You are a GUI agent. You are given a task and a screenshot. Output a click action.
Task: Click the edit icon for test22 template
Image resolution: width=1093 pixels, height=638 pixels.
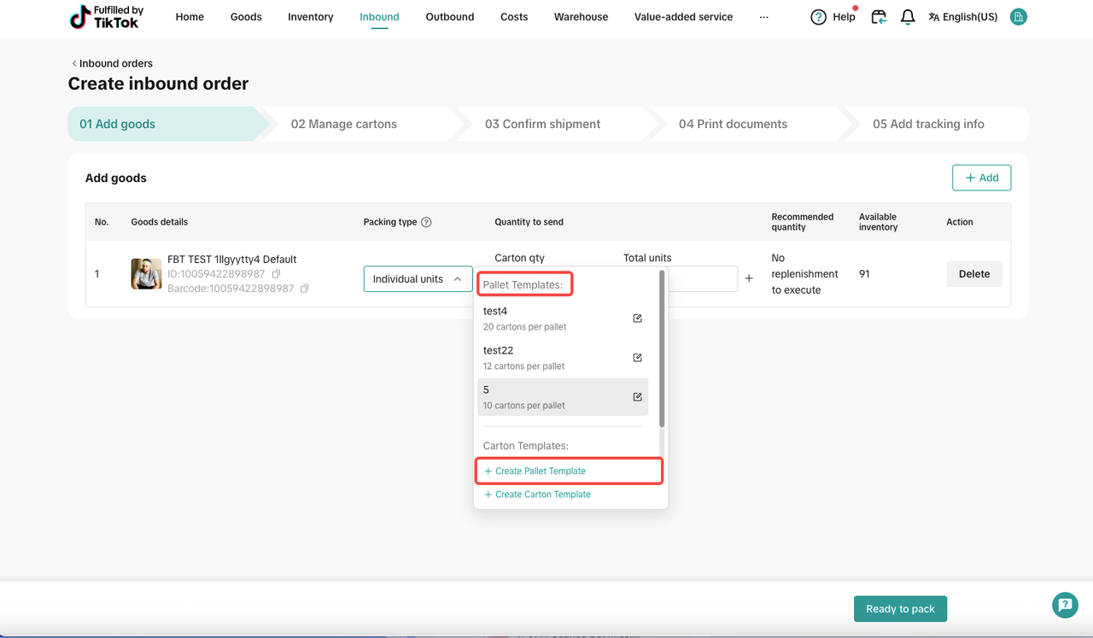637,358
